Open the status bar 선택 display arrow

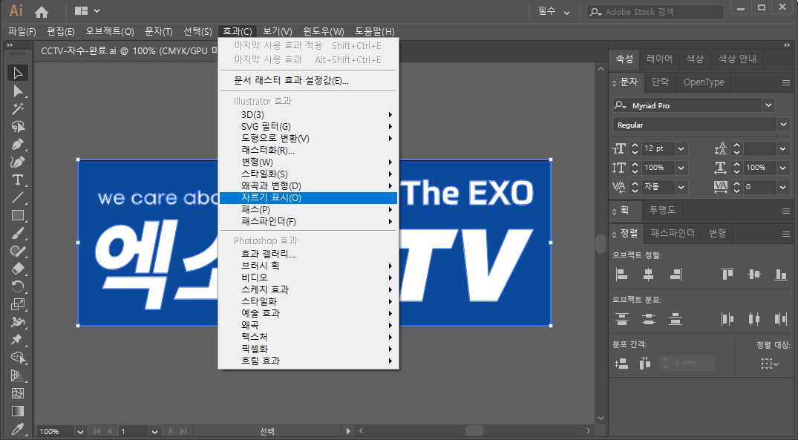[348, 431]
